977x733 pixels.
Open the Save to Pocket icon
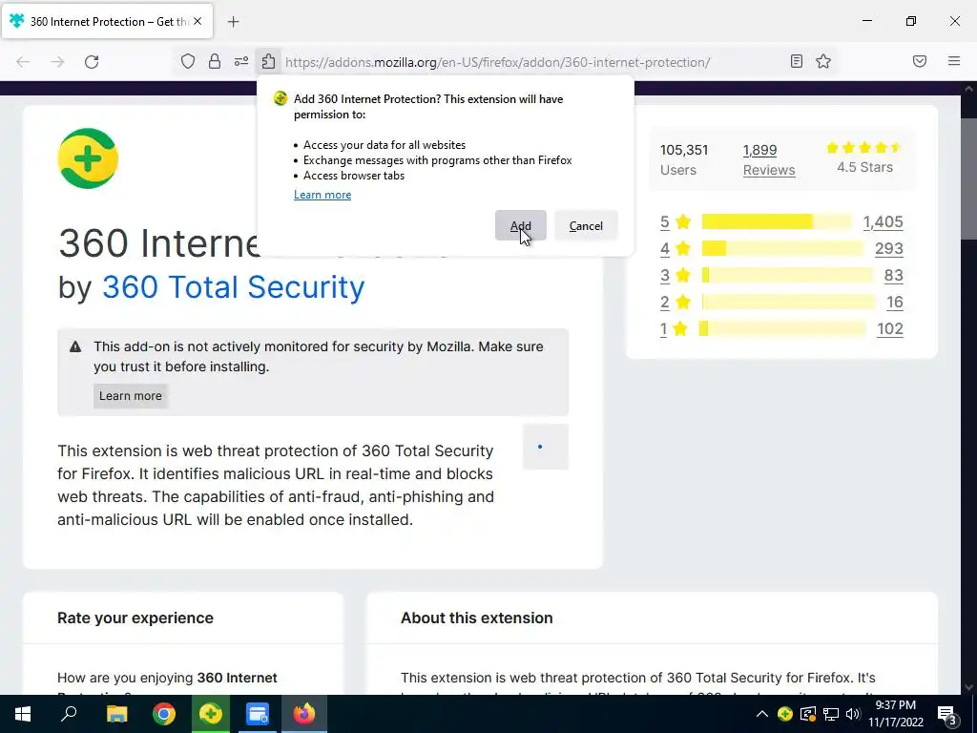[x=920, y=61]
